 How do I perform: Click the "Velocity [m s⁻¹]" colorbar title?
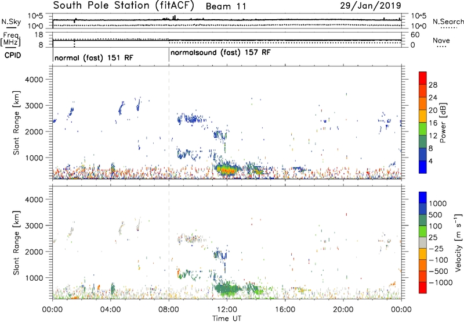458,243
